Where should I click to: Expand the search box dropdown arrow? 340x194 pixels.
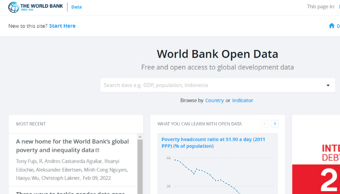[x=328, y=85]
